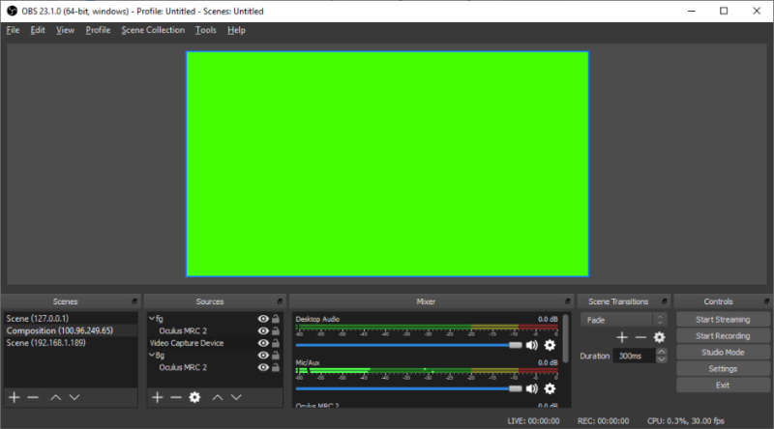Viewport: 774px width, 429px height.
Task: Click the Start Recording button
Action: [723, 336]
